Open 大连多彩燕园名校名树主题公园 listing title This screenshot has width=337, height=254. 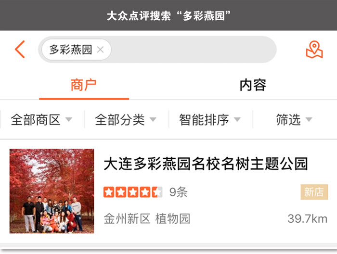click(206, 164)
